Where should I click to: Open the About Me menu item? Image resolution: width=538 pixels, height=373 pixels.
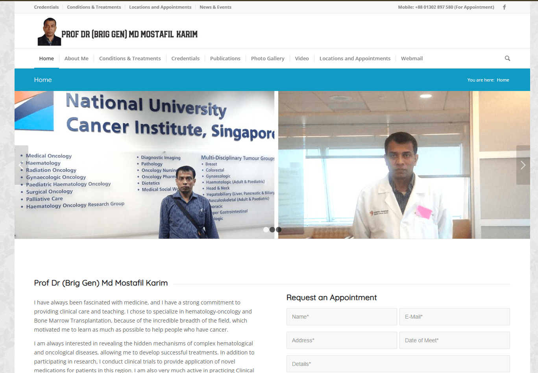coord(76,58)
